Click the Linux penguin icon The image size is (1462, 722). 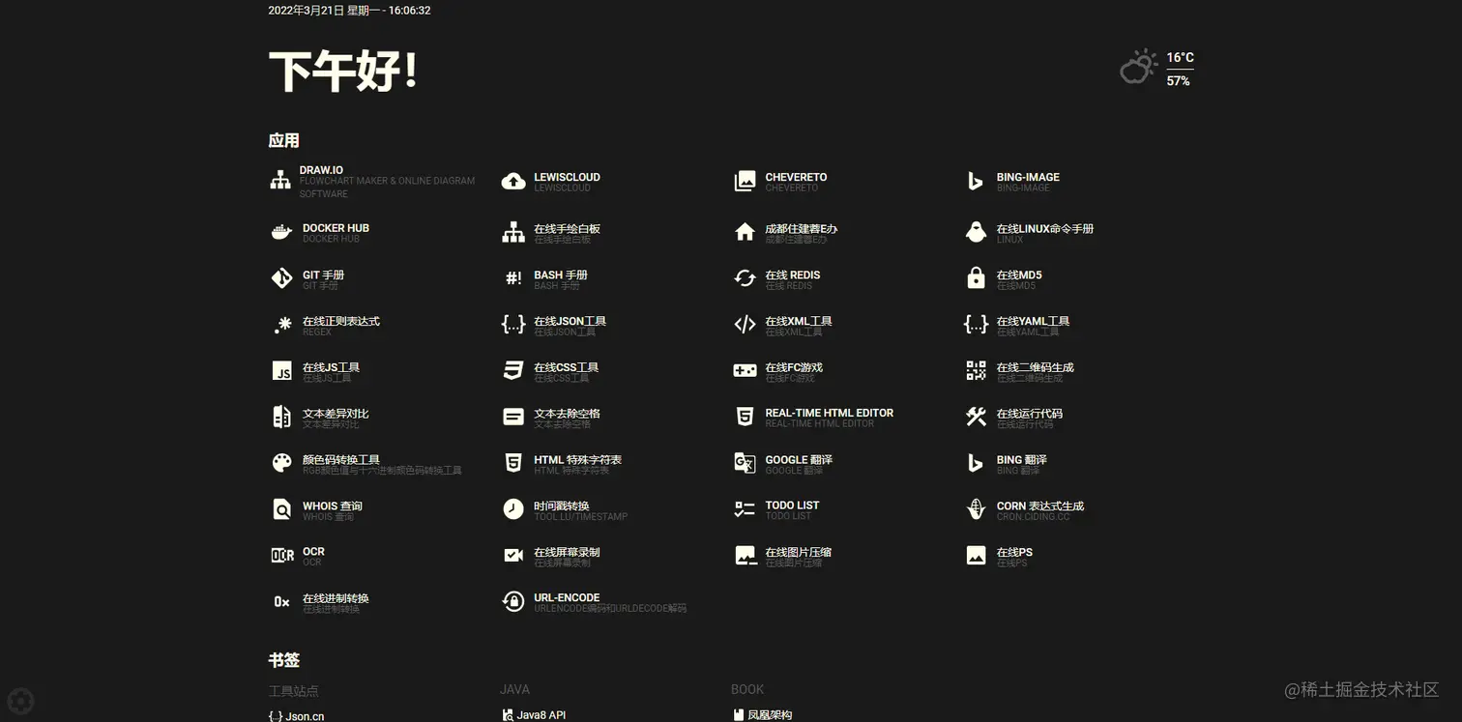click(x=976, y=233)
